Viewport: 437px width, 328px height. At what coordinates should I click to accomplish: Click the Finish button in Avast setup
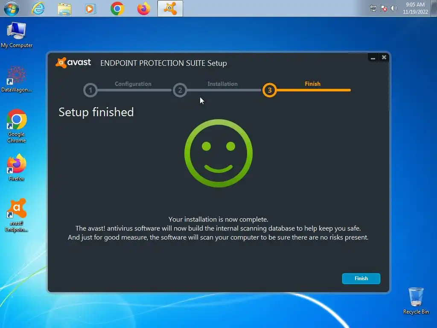point(361,278)
